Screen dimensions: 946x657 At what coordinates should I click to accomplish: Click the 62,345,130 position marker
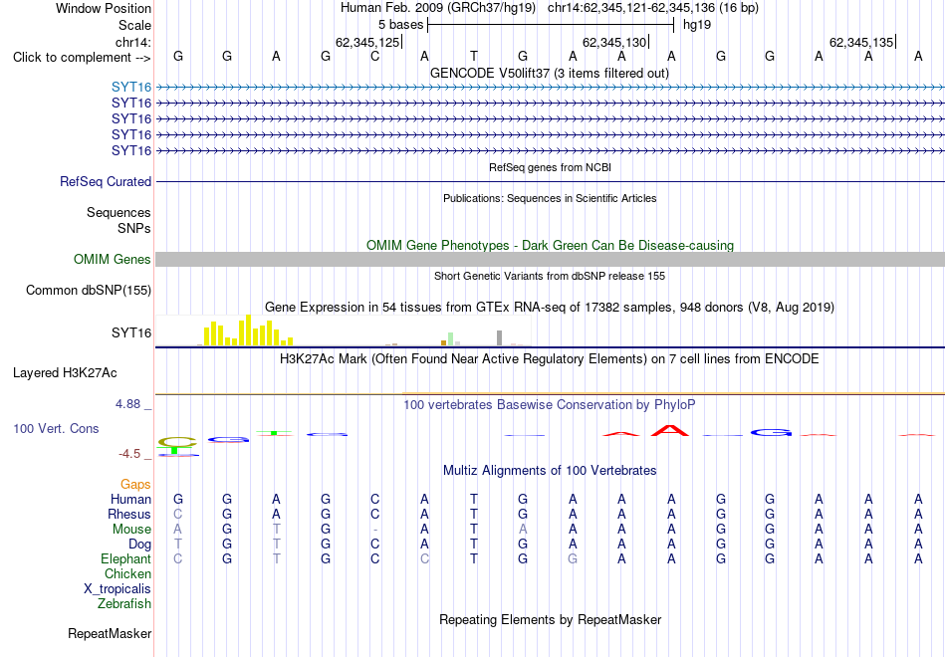(614, 42)
